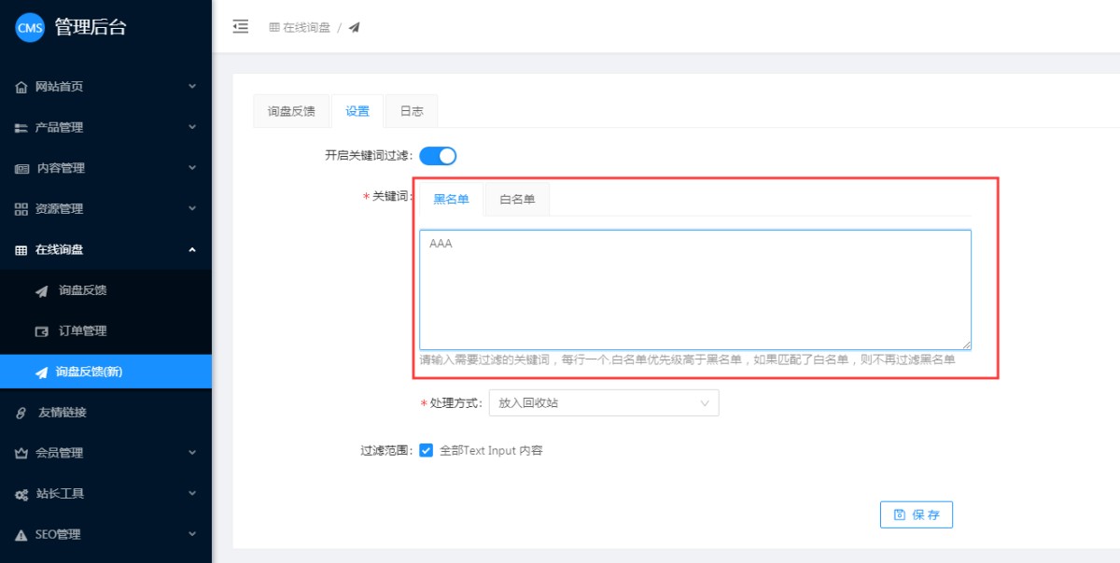Click the table icon beside 在线询盘 in sidebar
The height and width of the screenshot is (563, 1120).
(x=21, y=250)
